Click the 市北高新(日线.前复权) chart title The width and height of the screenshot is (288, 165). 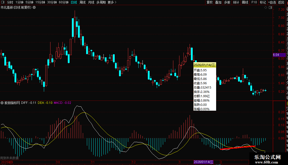16,8
